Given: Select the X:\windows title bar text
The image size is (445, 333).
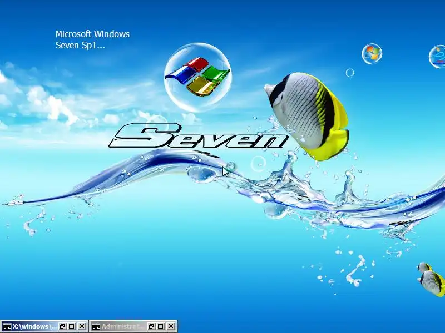Looking at the screenshot, I should 34,326.
